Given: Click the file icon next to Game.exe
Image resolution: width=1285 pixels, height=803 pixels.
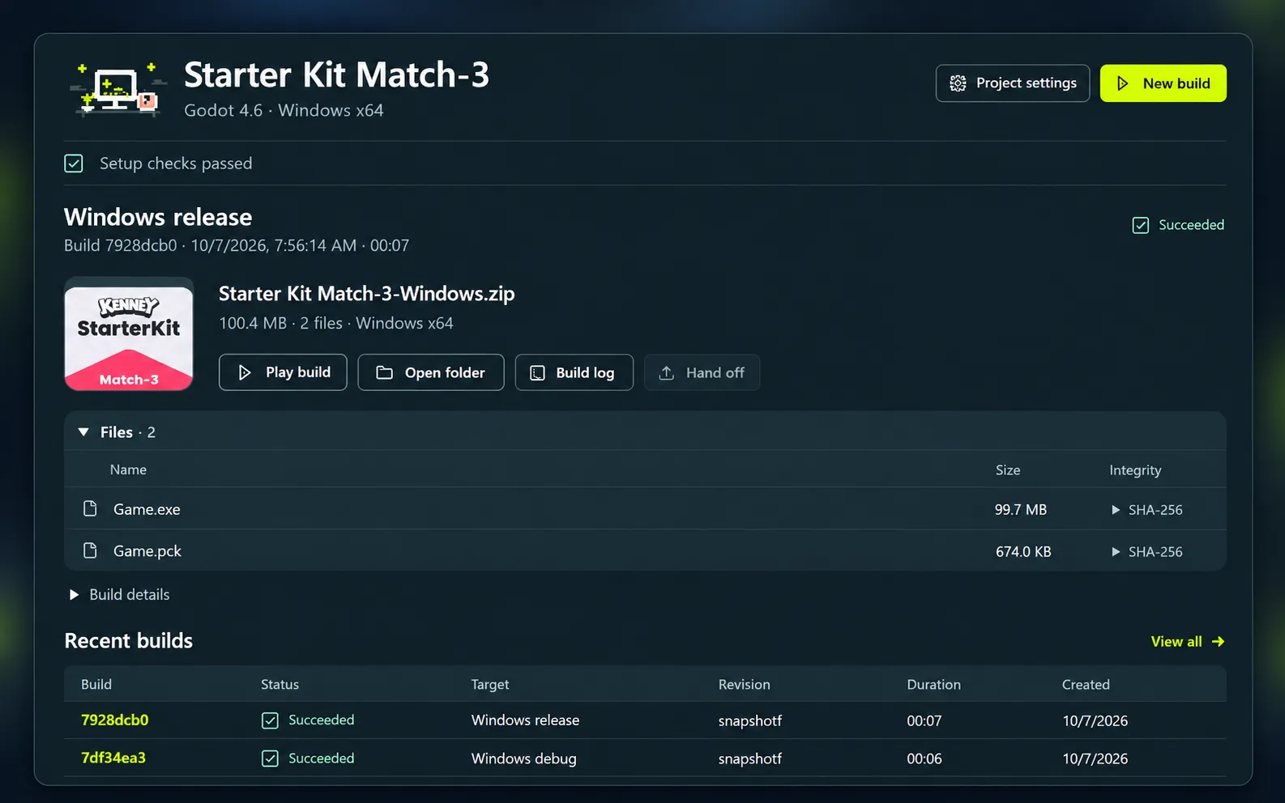Looking at the screenshot, I should coord(90,508).
